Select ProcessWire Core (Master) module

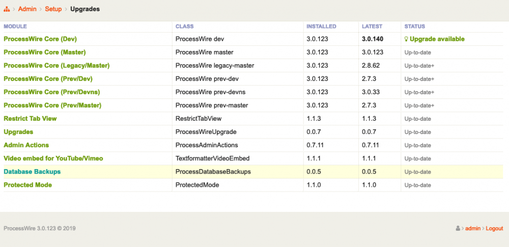[44, 52]
